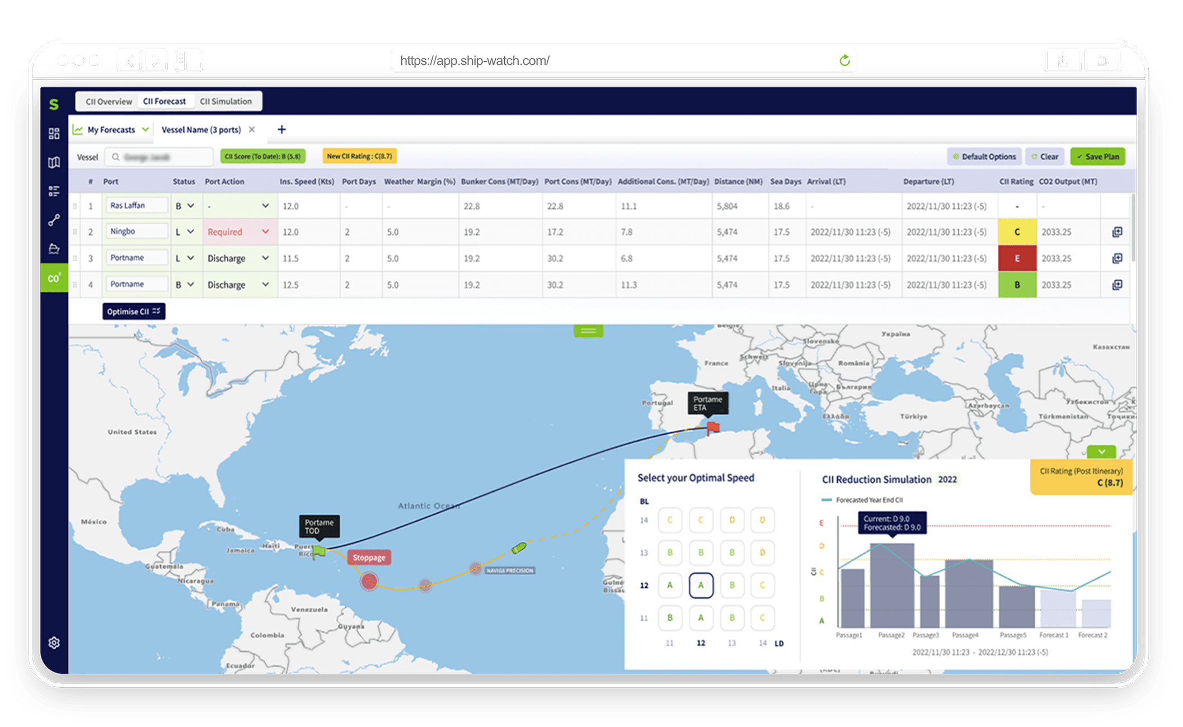Click the vessel ship sidebar icon

click(54, 249)
